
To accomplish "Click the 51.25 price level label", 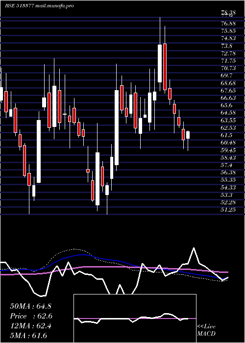I will pyautogui.click(x=229, y=210).
